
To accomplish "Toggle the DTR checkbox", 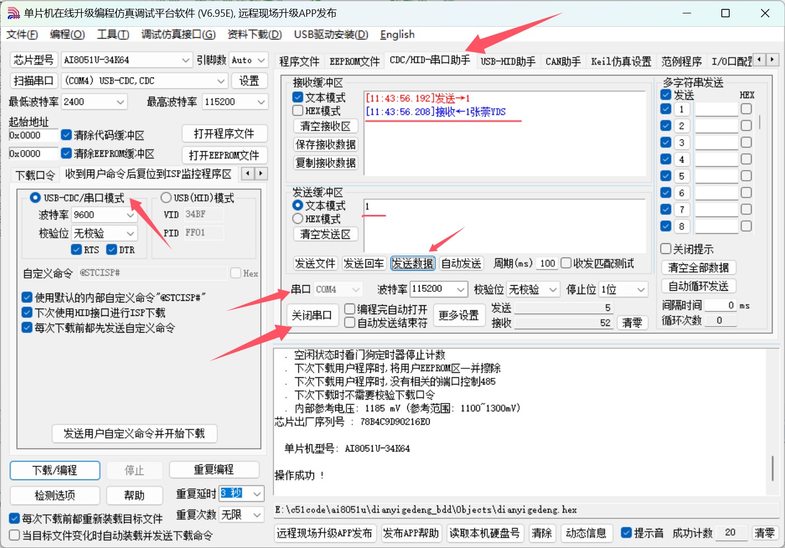I will point(112,249).
